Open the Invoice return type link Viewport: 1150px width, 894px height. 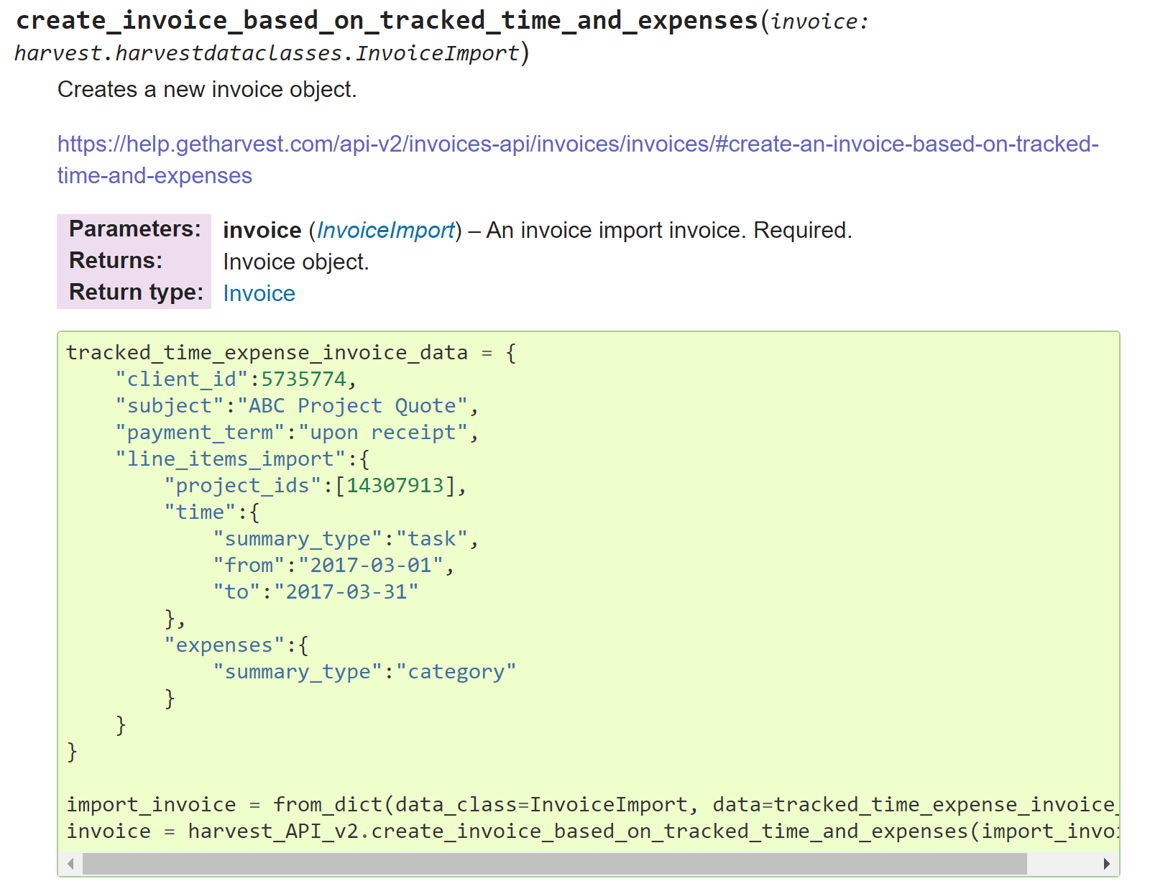[x=259, y=292]
